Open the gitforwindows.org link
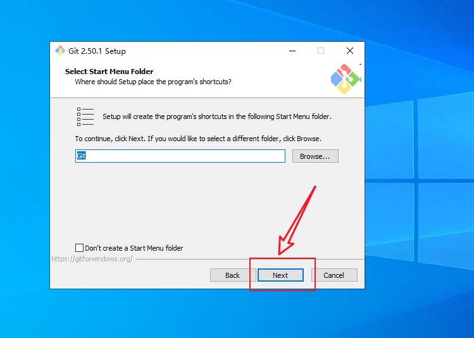 pyautogui.click(x=92, y=259)
